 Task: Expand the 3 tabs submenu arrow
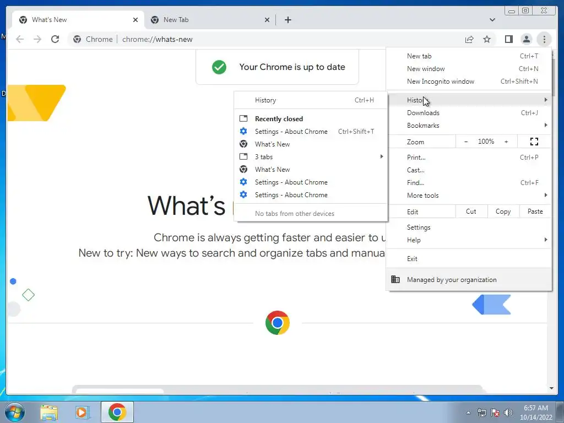tap(382, 156)
